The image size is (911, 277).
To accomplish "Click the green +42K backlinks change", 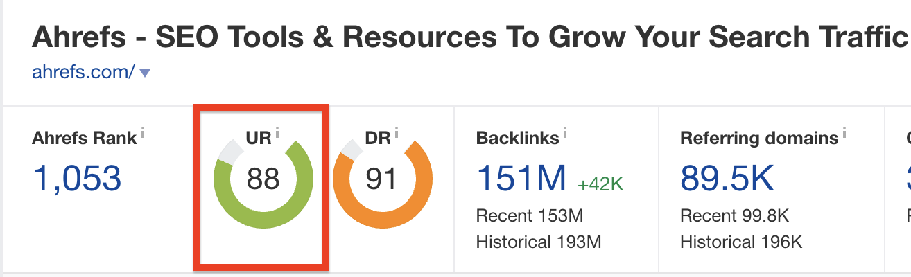I will coord(600,184).
